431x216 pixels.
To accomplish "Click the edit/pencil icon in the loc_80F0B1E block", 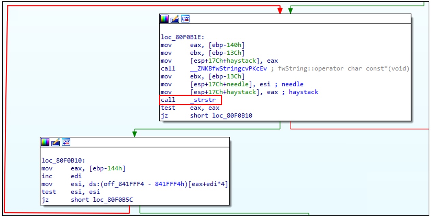I will 175,19.
